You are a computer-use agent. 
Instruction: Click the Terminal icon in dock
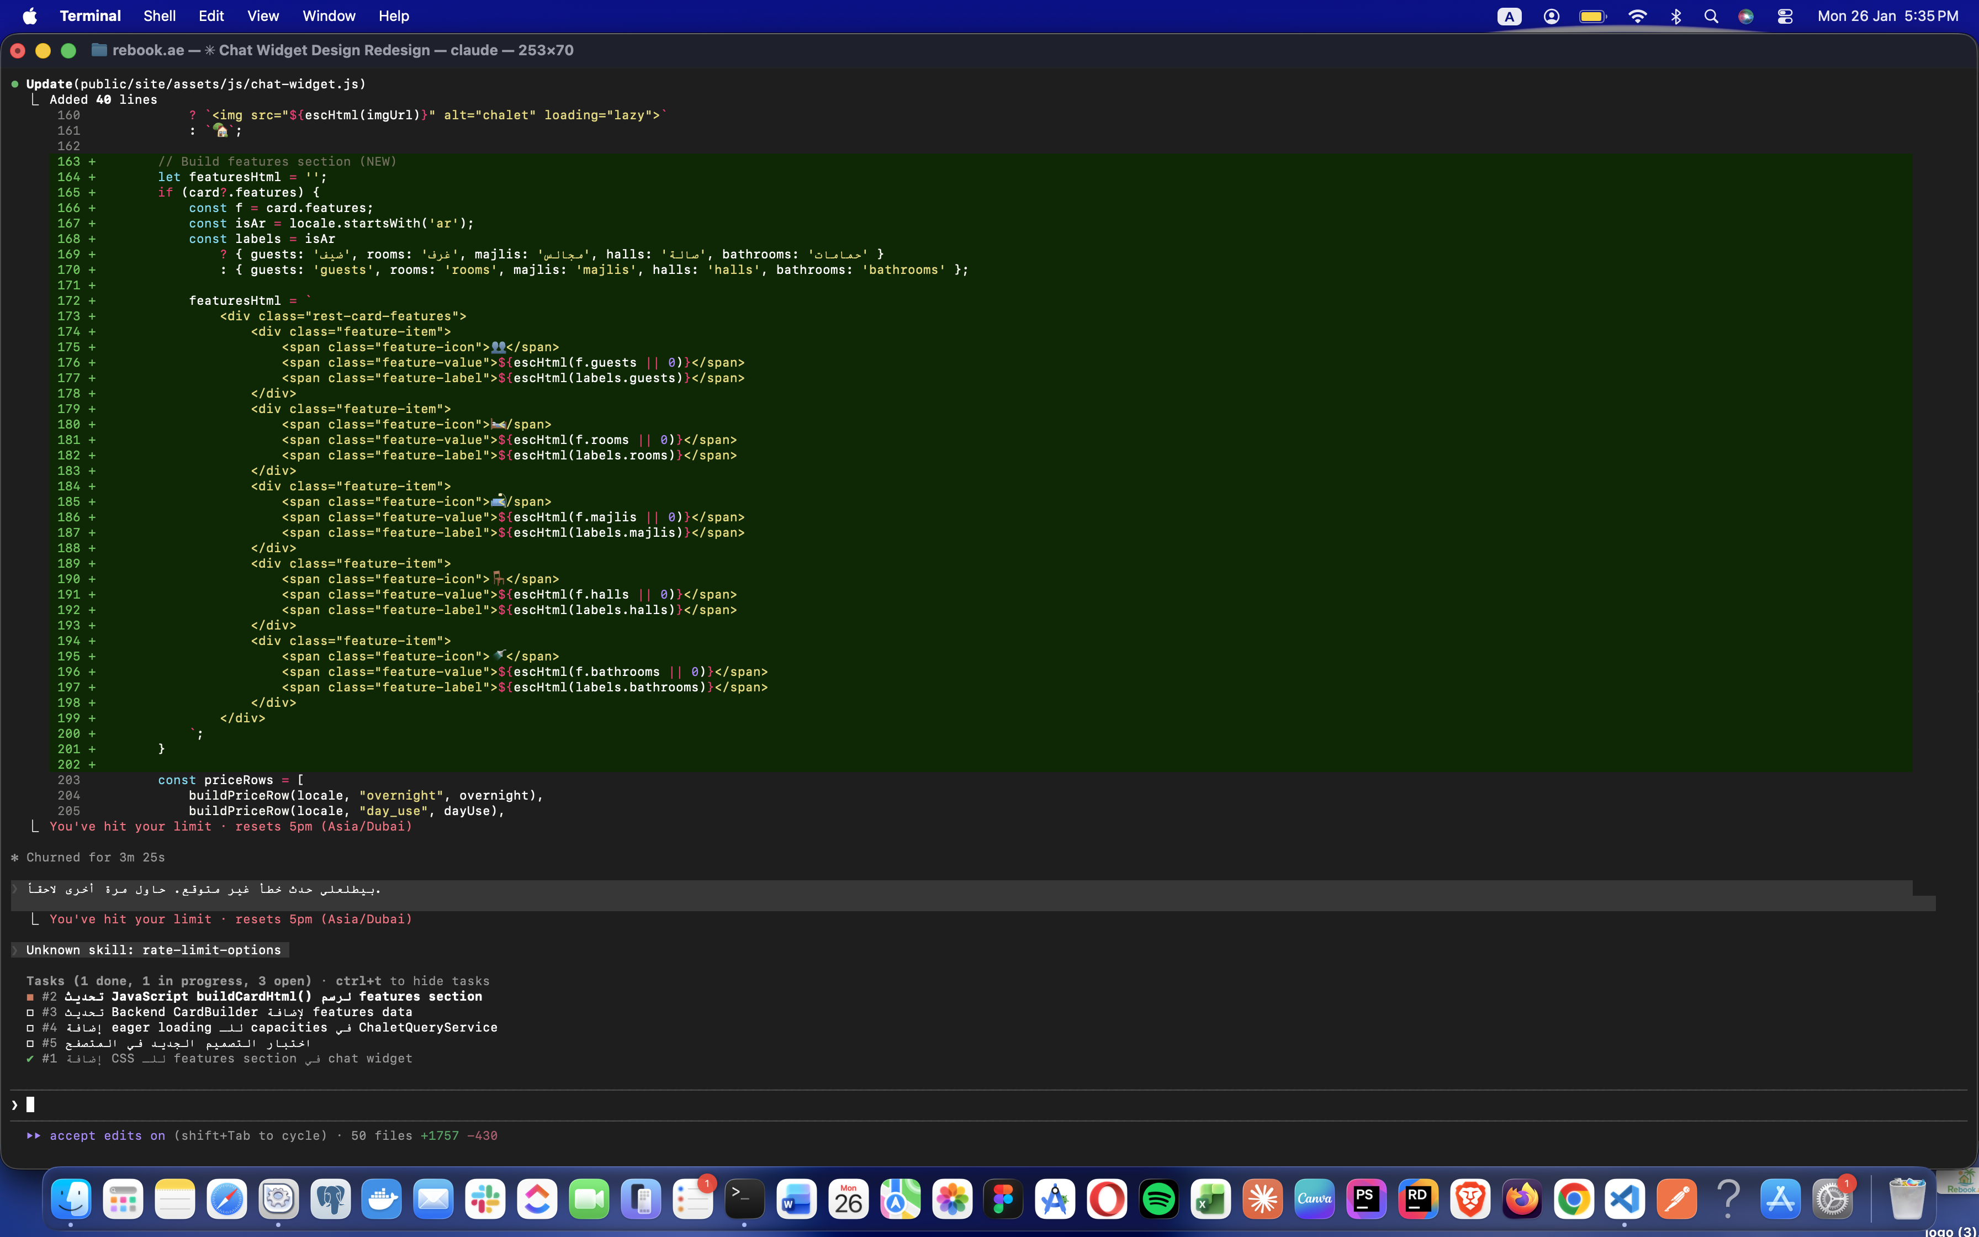pos(744,1199)
